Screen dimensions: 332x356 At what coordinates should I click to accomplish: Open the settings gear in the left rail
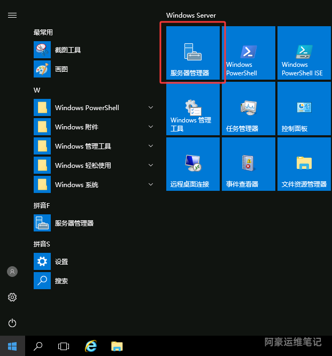tap(12, 297)
